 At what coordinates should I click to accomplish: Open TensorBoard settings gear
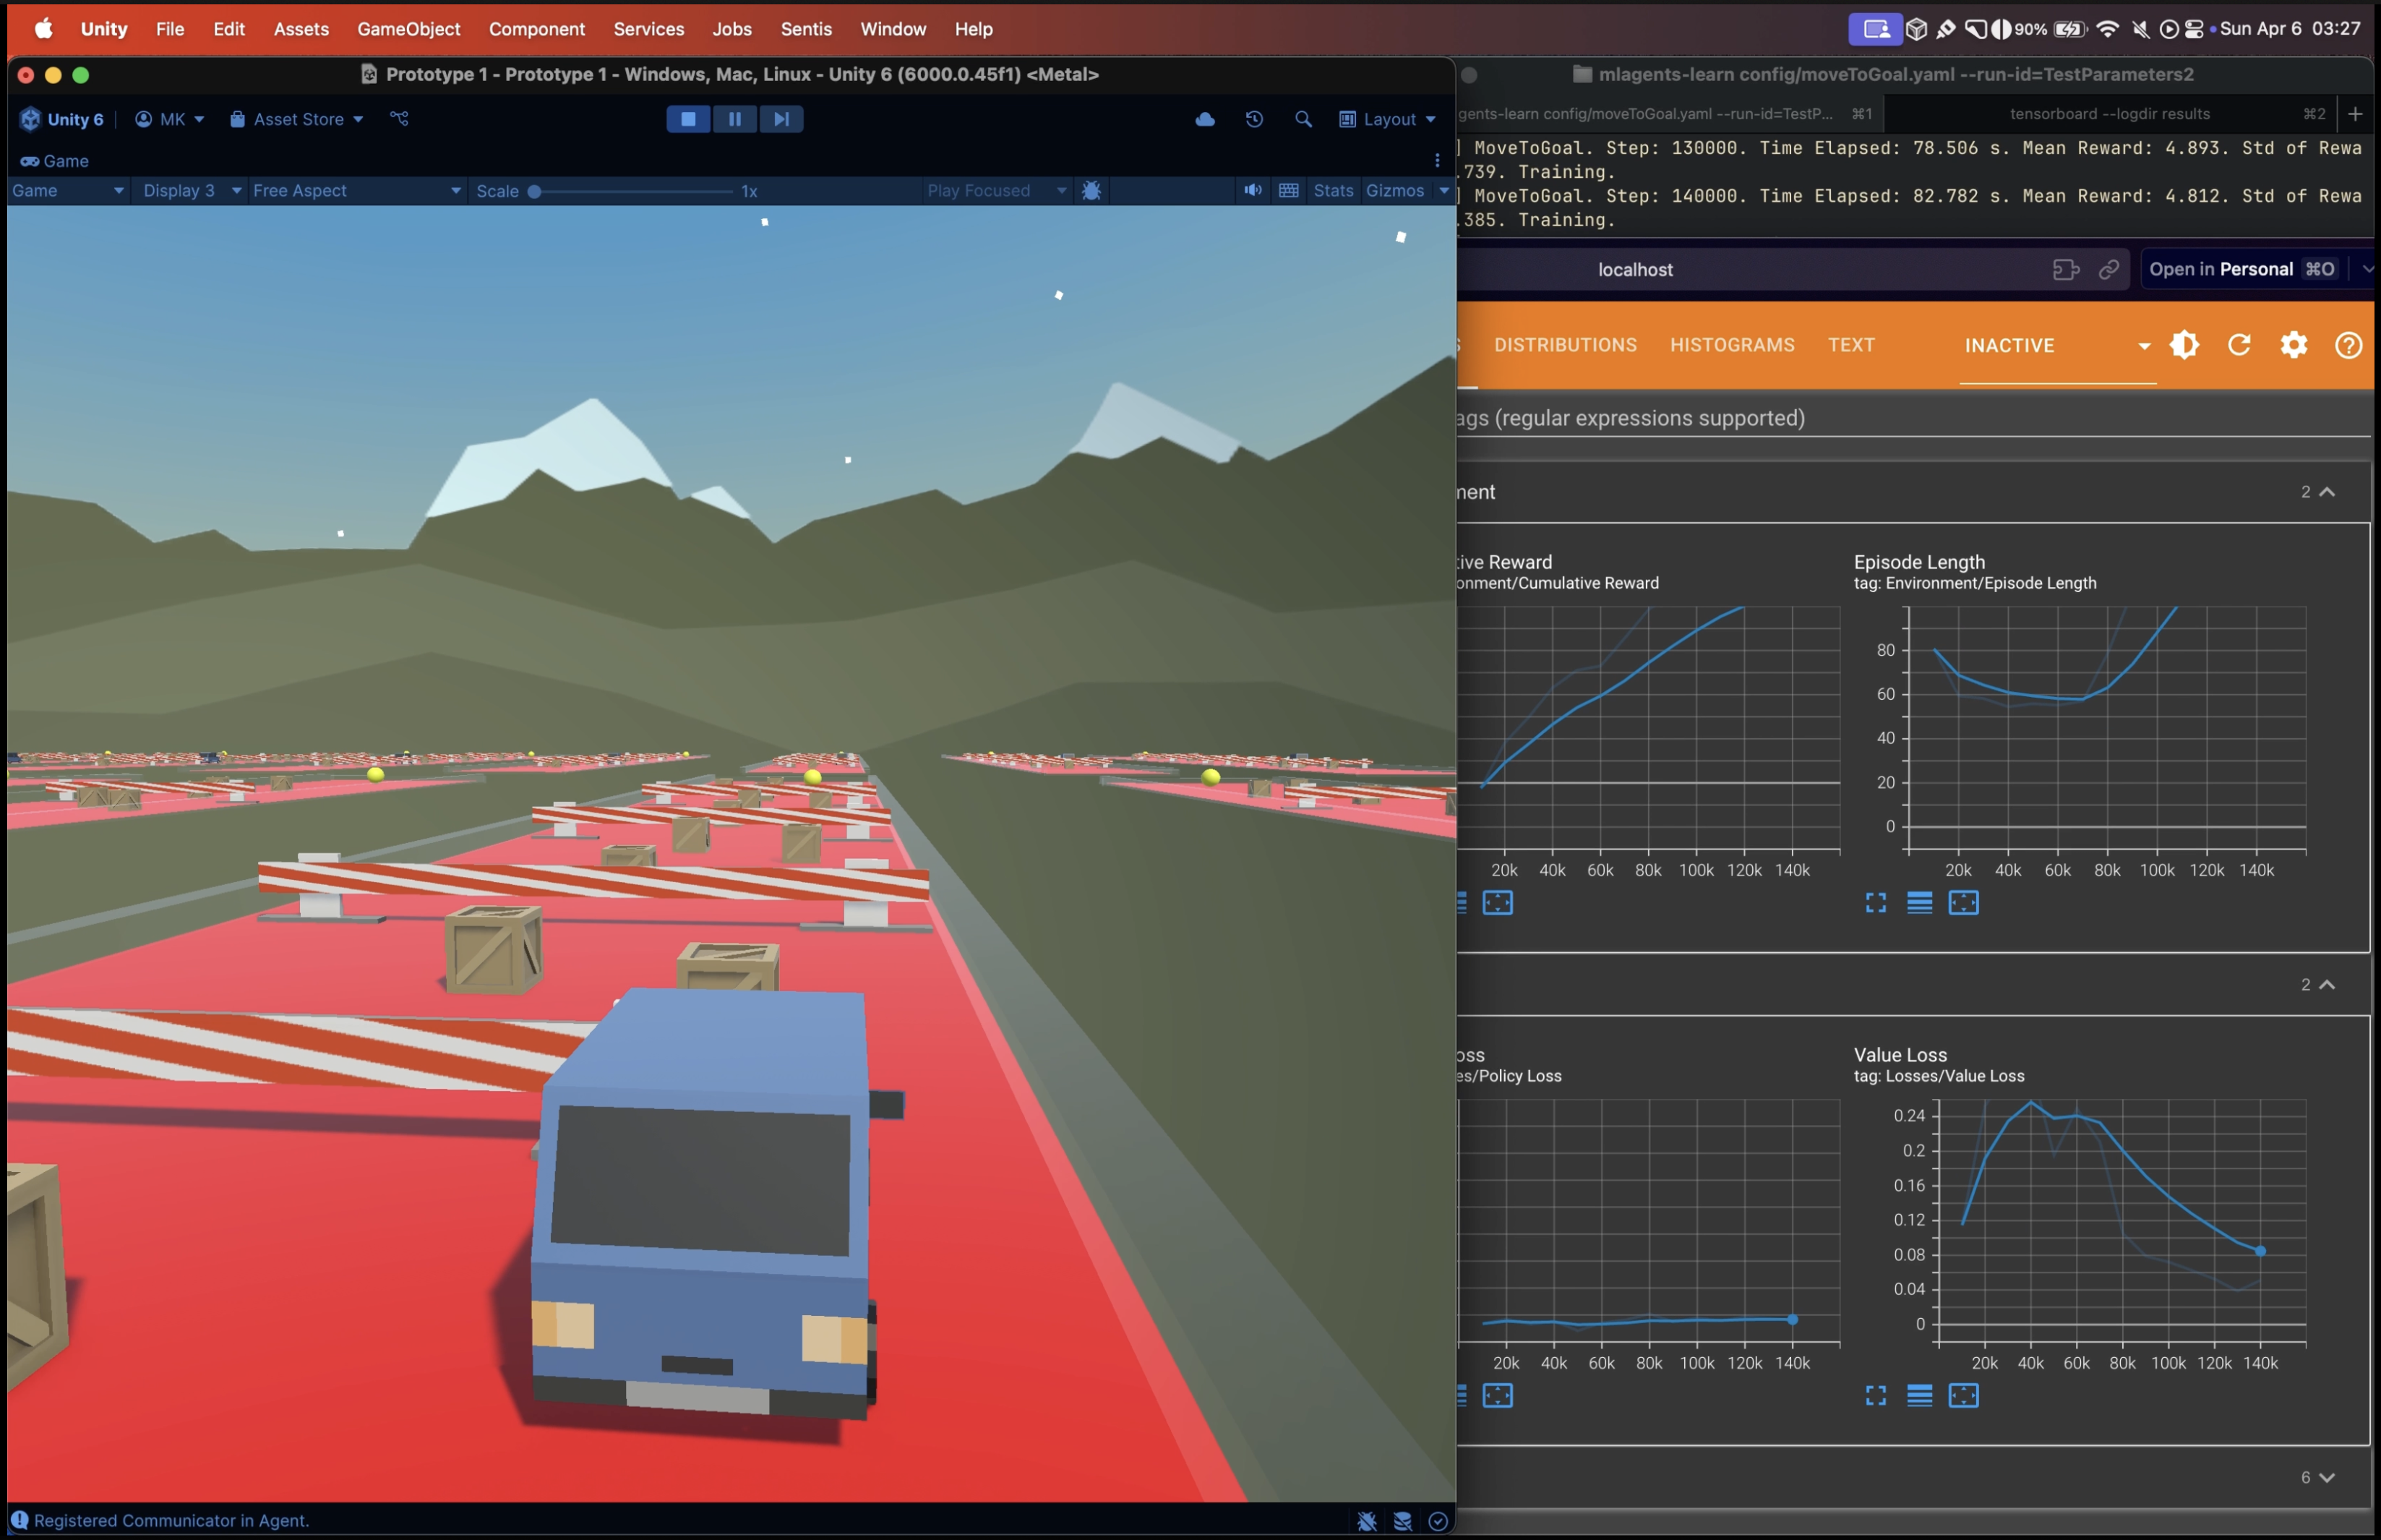pyautogui.click(x=2293, y=345)
